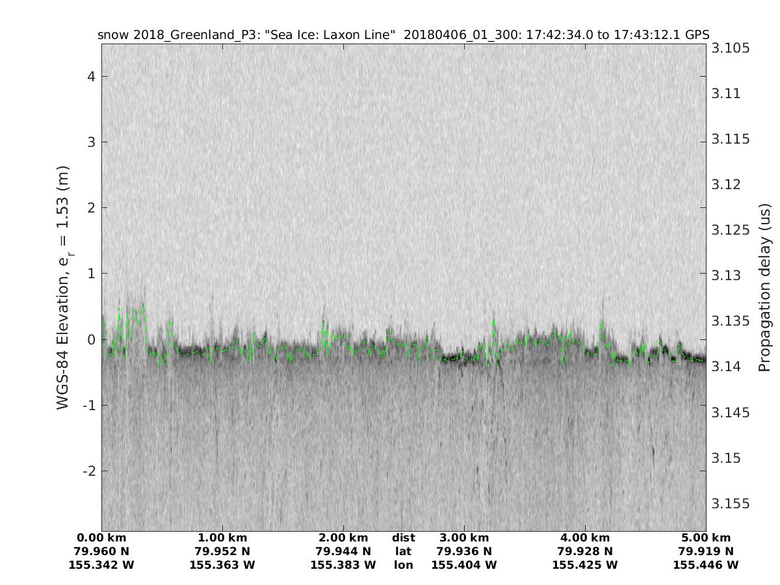This screenshot has height=585, width=780.
Task: Select the 155.446 W longitude label
Action: pos(706,565)
